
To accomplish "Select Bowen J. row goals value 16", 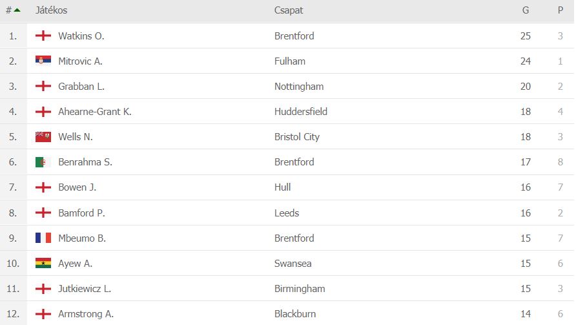I will click(x=526, y=187).
